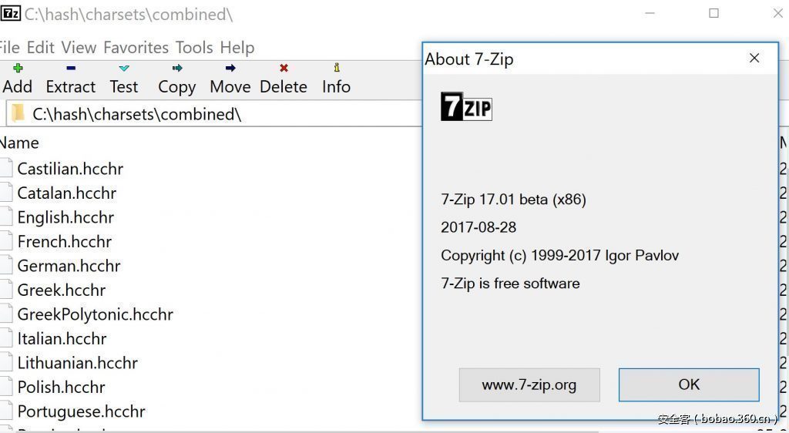Open the Edit menu
Viewport: 789px width, 433px height.
[x=40, y=48]
